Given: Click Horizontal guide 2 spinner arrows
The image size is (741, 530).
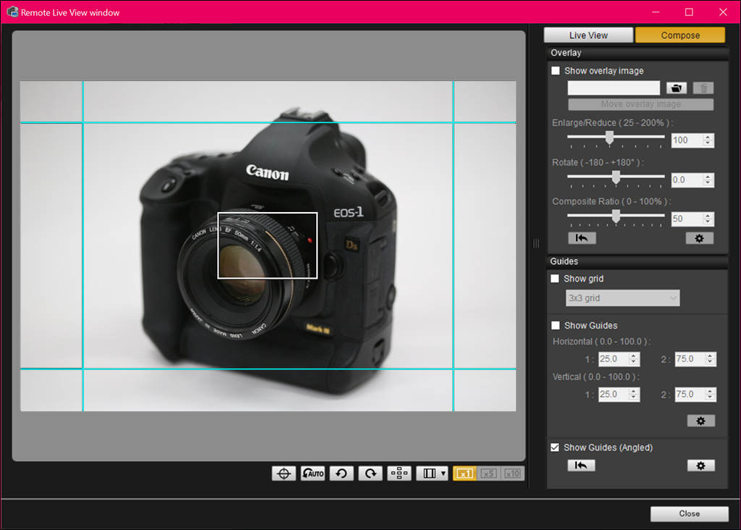Looking at the screenshot, I should [711, 359].
